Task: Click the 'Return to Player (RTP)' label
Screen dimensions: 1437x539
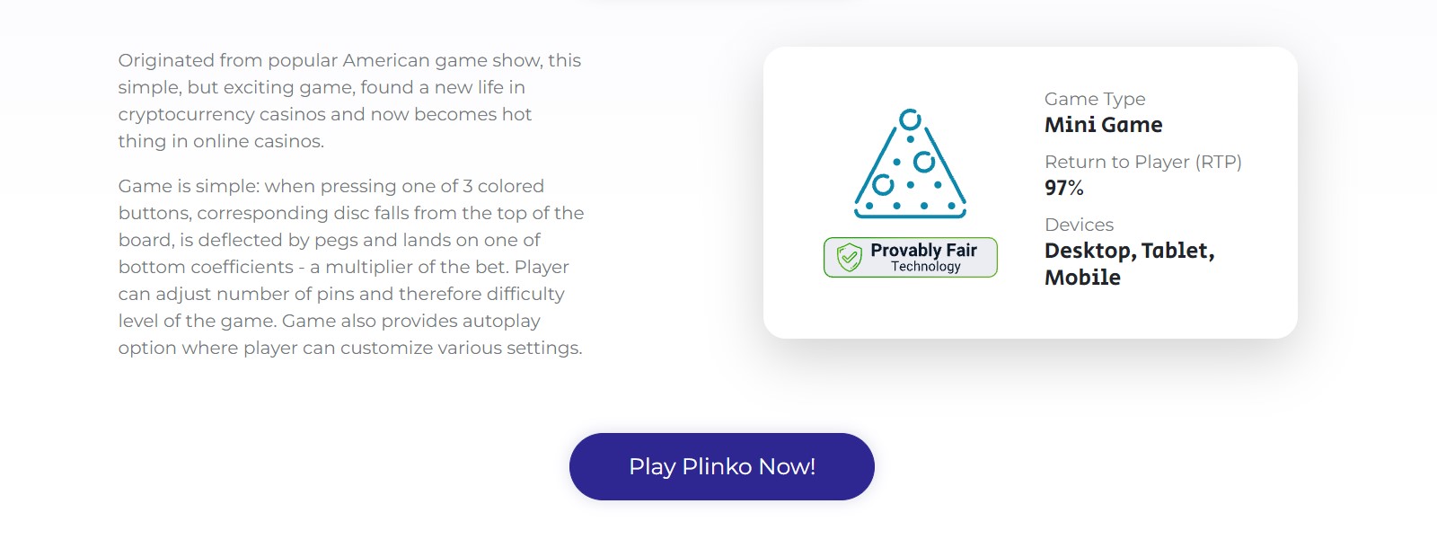Action: point(1143,162)
